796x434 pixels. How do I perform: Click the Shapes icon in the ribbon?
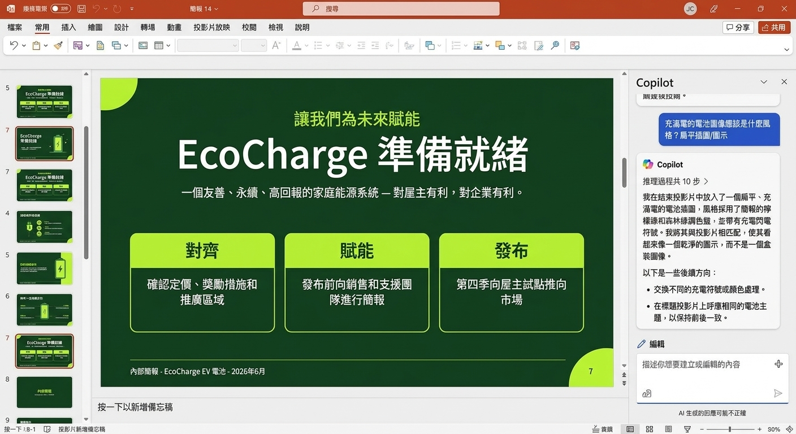coord(430,46)
